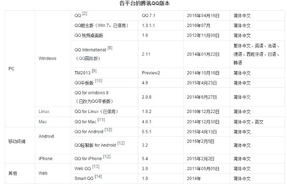The width and height of the screenshot is (287, 186).
Task: Click the Mac platform link
Action: (x=43, y=122)
